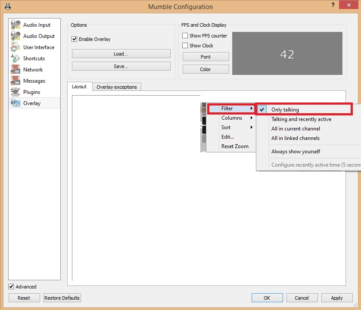Image resolution: width=361 pixels, height=310 pixels.
Task: Open the Font chooser button
Action: [x=205, y=56]
